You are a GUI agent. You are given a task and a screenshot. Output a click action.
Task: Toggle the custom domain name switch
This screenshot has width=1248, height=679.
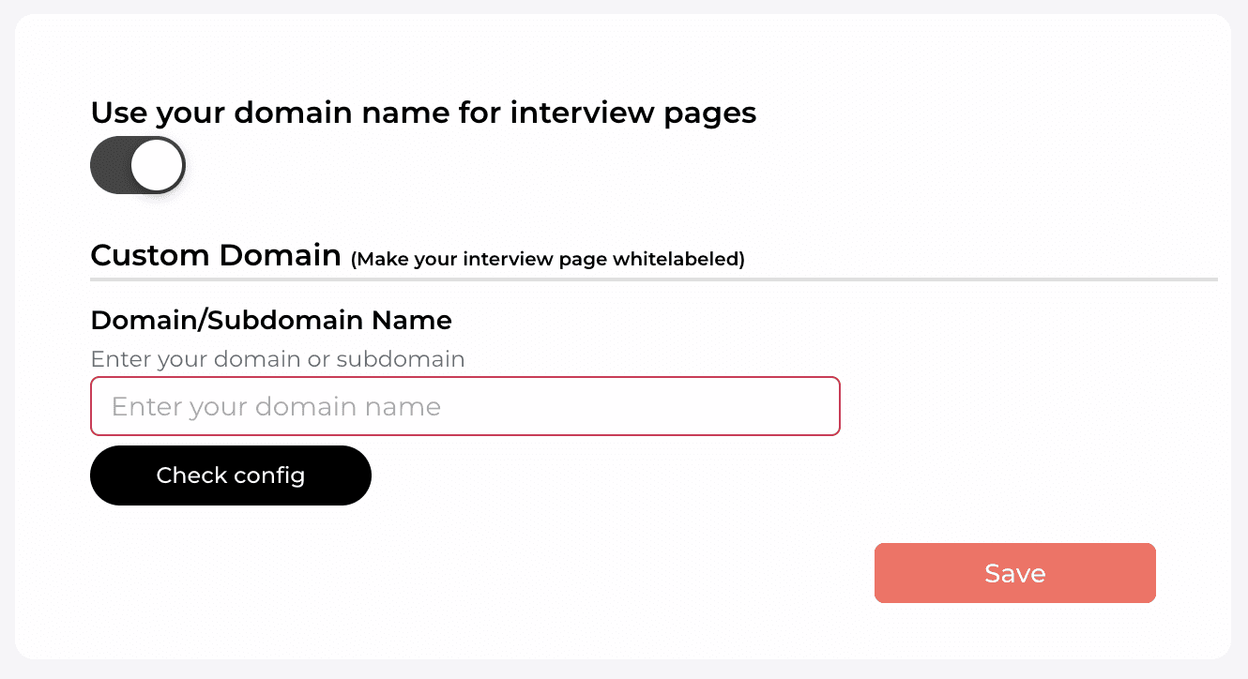(x=138, y=166)
